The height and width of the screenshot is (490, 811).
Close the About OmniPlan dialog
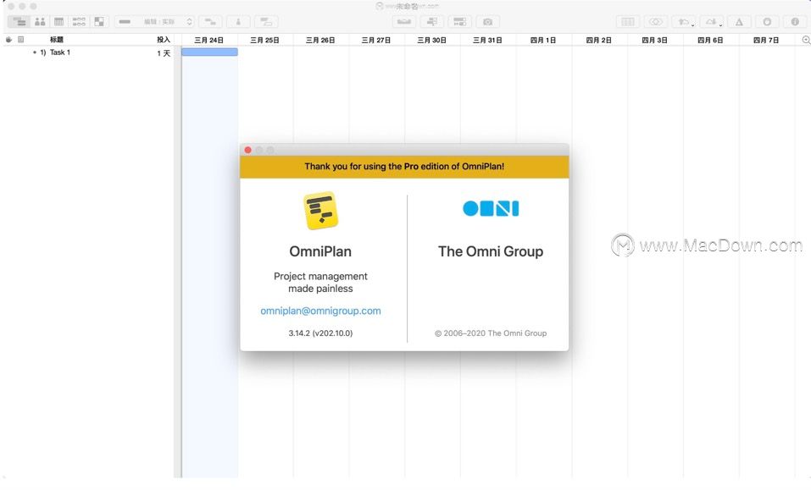click(x=247, y=150)
